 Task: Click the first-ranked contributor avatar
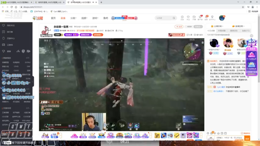tap(228, 43)
